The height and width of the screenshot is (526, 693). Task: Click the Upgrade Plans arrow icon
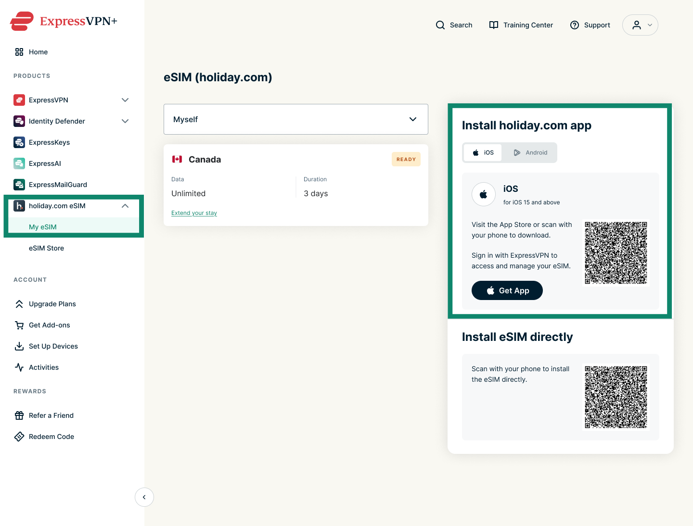point(19,304)
